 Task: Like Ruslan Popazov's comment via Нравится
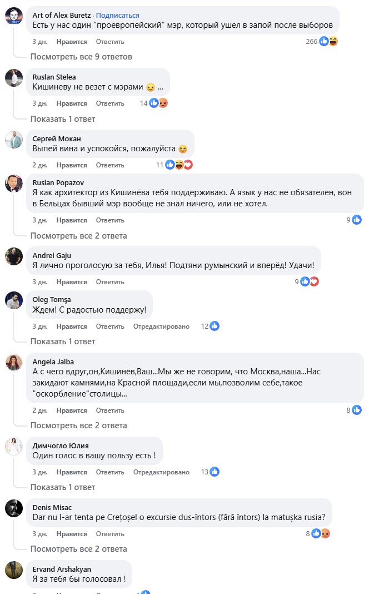pyautogui.click(x=72, y=220)
